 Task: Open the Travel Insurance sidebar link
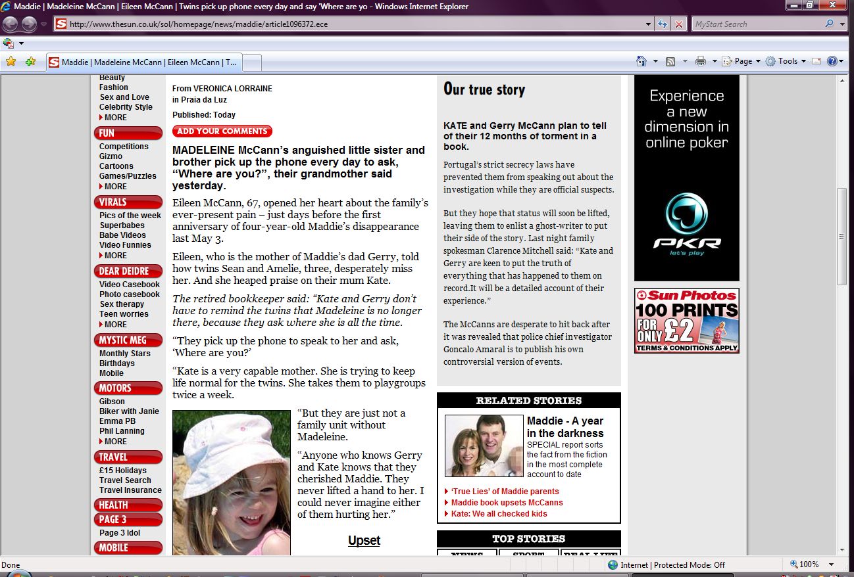[130, 490]
